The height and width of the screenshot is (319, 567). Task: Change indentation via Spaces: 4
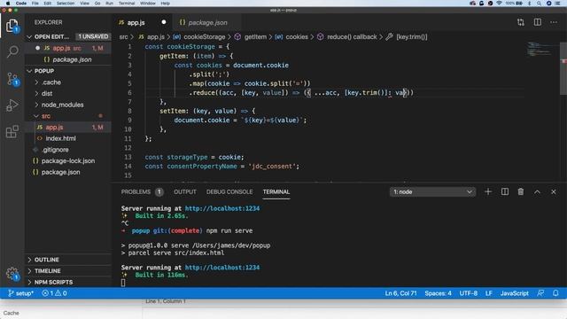[438, 293]
